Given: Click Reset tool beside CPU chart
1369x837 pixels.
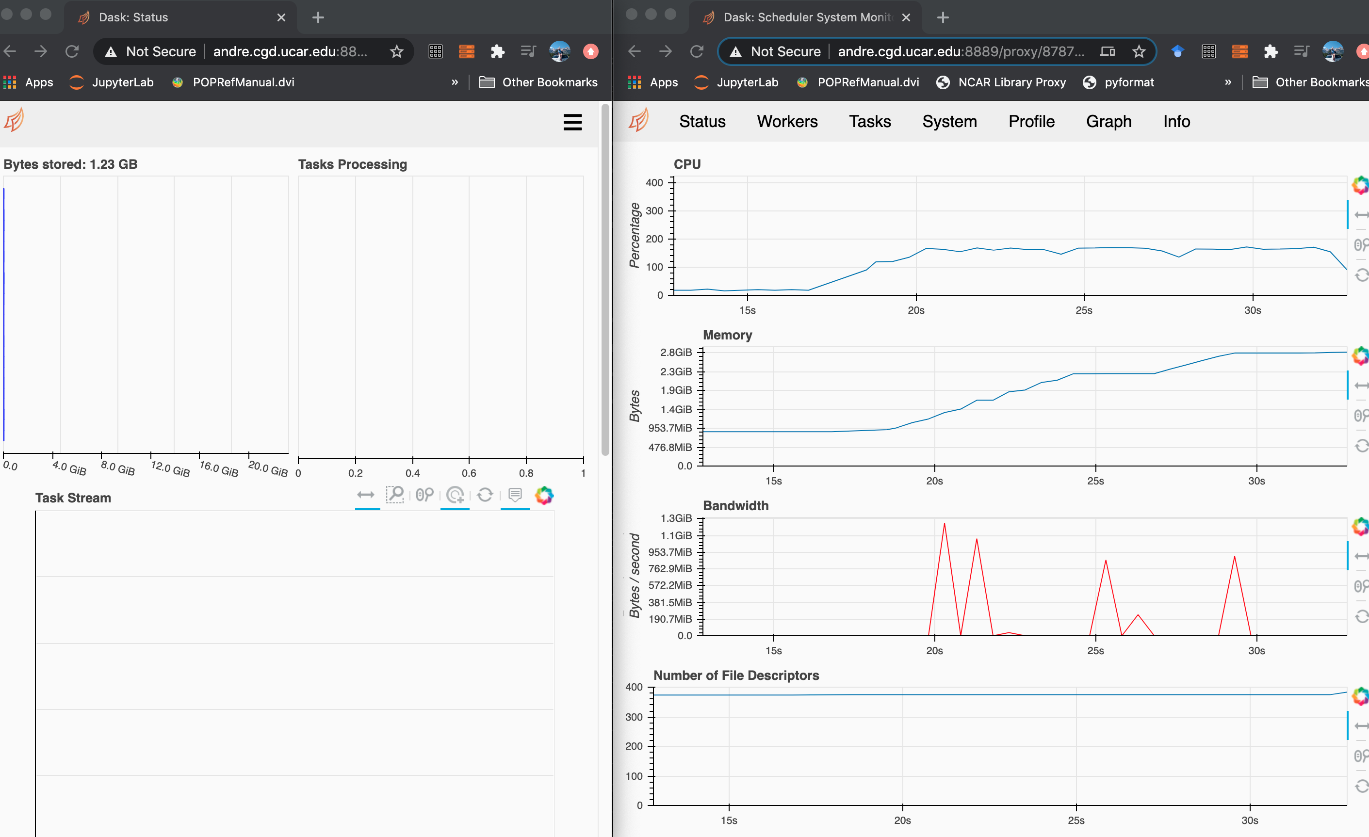Looking at the screenshot, I should tap(1361, 275).
